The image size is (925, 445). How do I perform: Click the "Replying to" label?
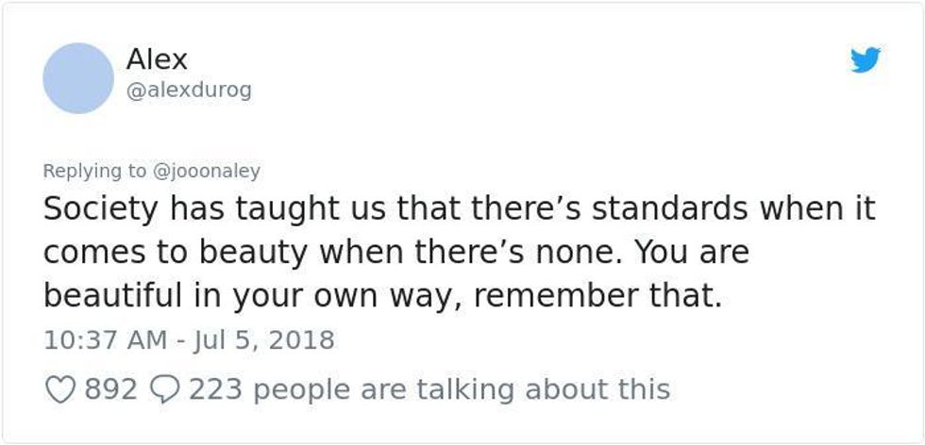click(95, 171)
